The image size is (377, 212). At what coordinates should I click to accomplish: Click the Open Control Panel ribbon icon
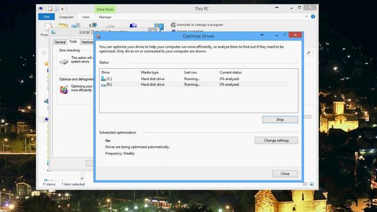point(159,26)
